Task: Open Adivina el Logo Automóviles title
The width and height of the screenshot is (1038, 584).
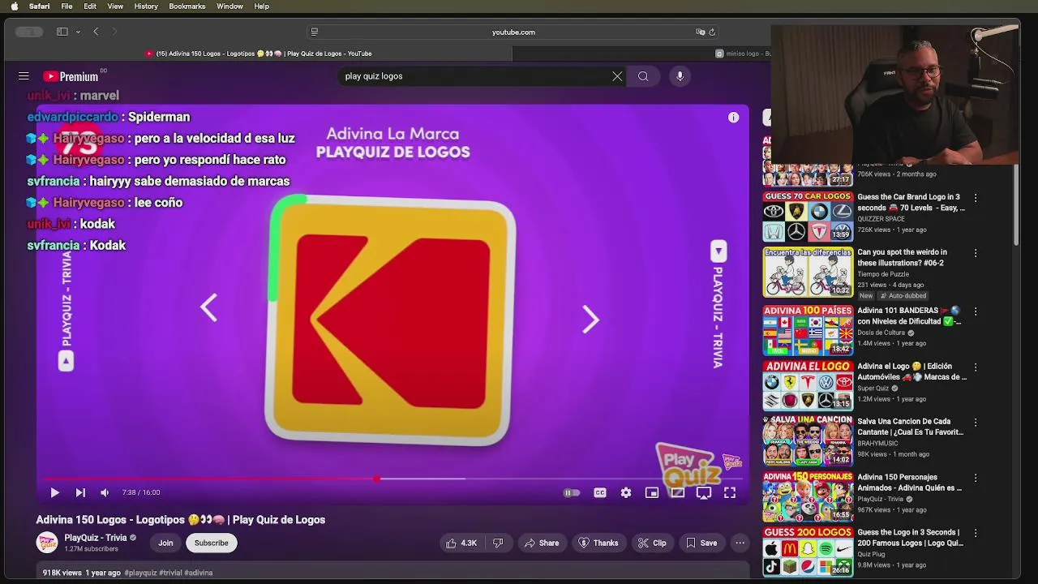Action: (911, 371)
